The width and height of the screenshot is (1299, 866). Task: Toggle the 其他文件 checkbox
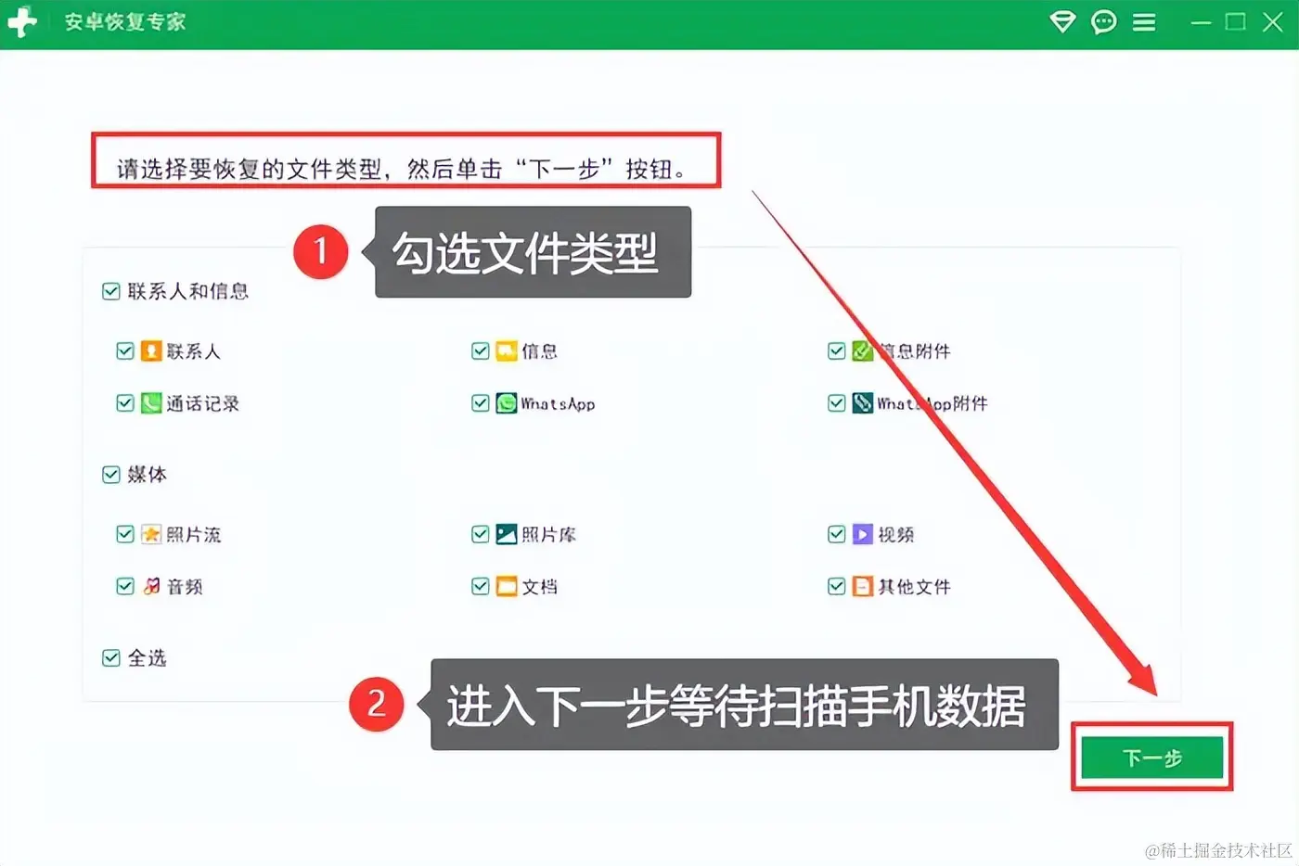(836, 586)
